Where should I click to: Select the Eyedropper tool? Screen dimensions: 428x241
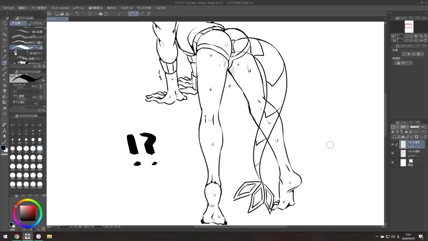coord(4,57)
